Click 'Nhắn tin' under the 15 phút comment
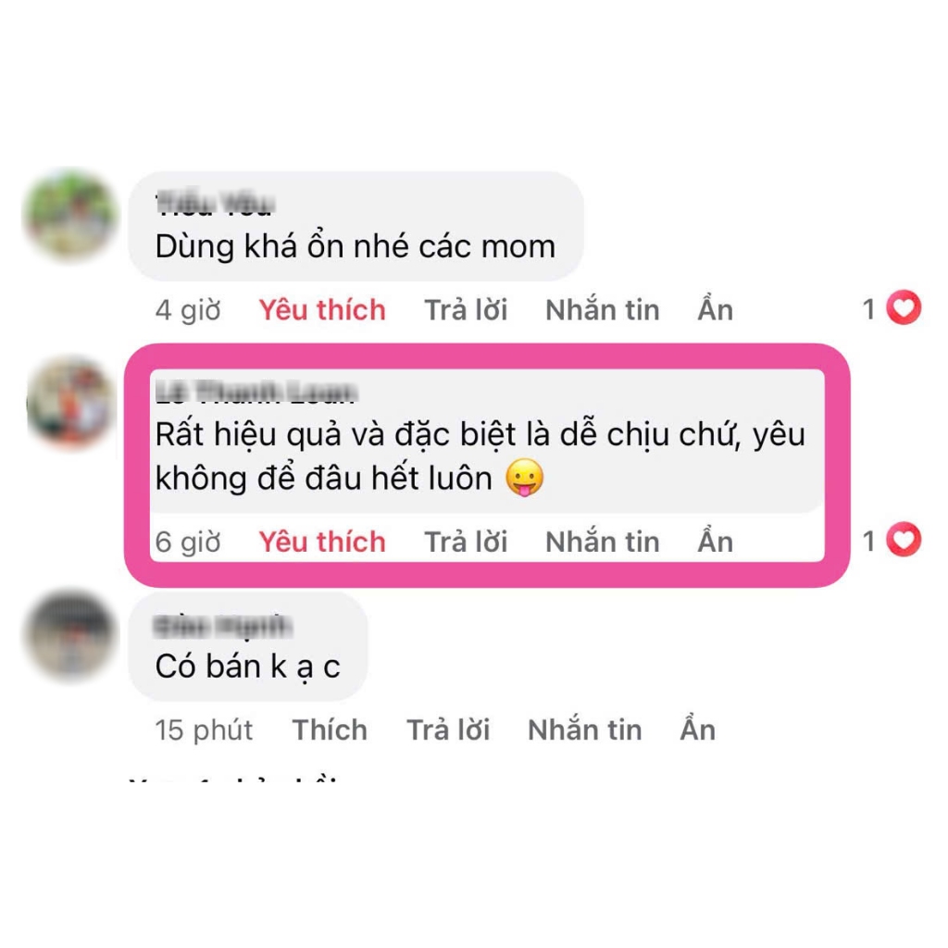 [585, 730]
